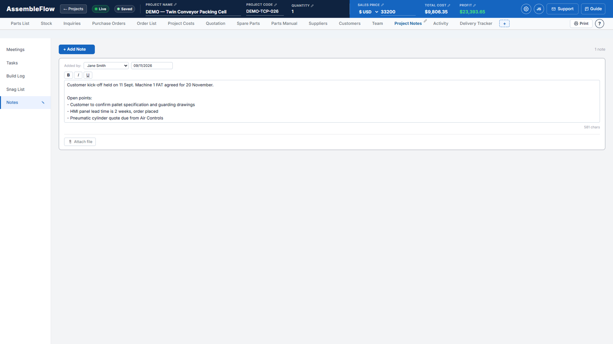Viewport: 613px width, 344px height.
Task: Open the Purchase Orders tab
Action: [x=109, y=24]
